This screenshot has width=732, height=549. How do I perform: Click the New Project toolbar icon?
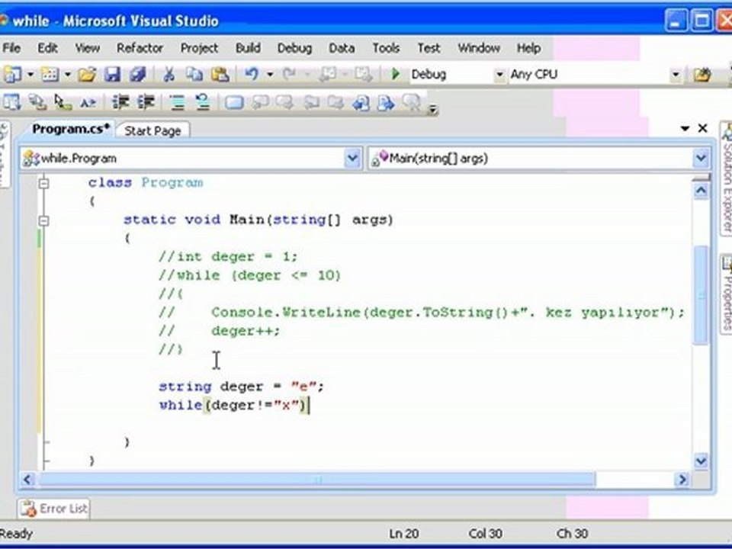point(12,74)
